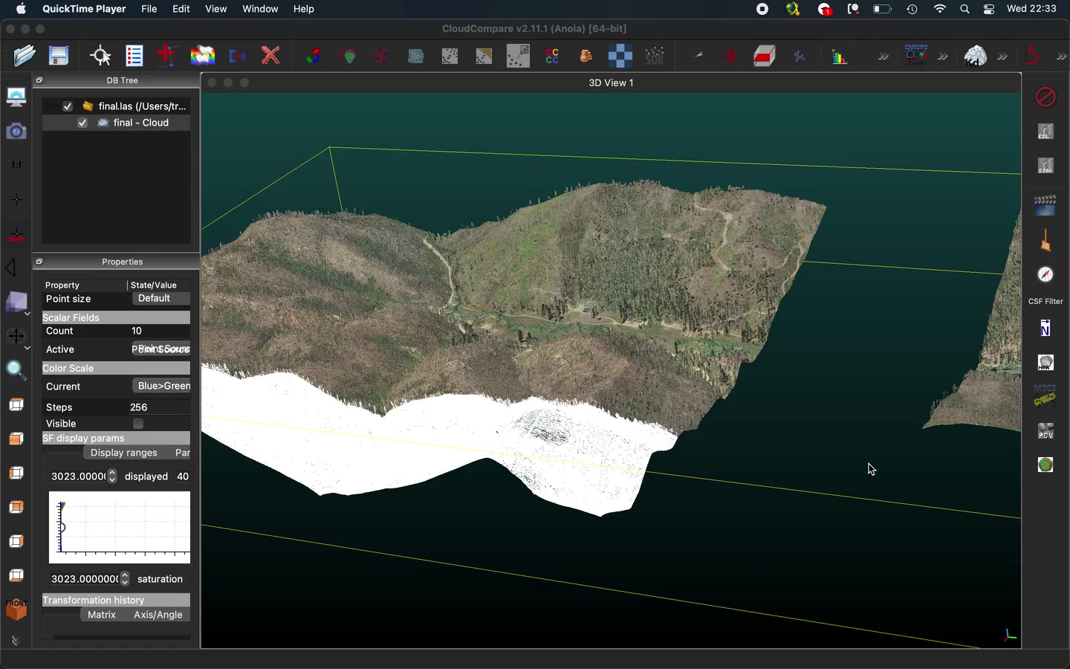The image size is (1070, 669).
Task: Click the cross section red box tool
Action: coord(765,56)
